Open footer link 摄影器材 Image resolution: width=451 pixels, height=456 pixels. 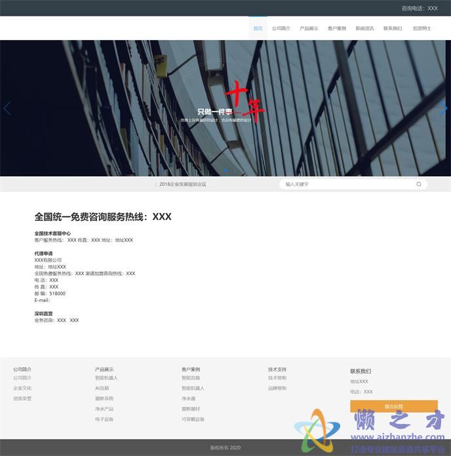click(x=191, y=409)
